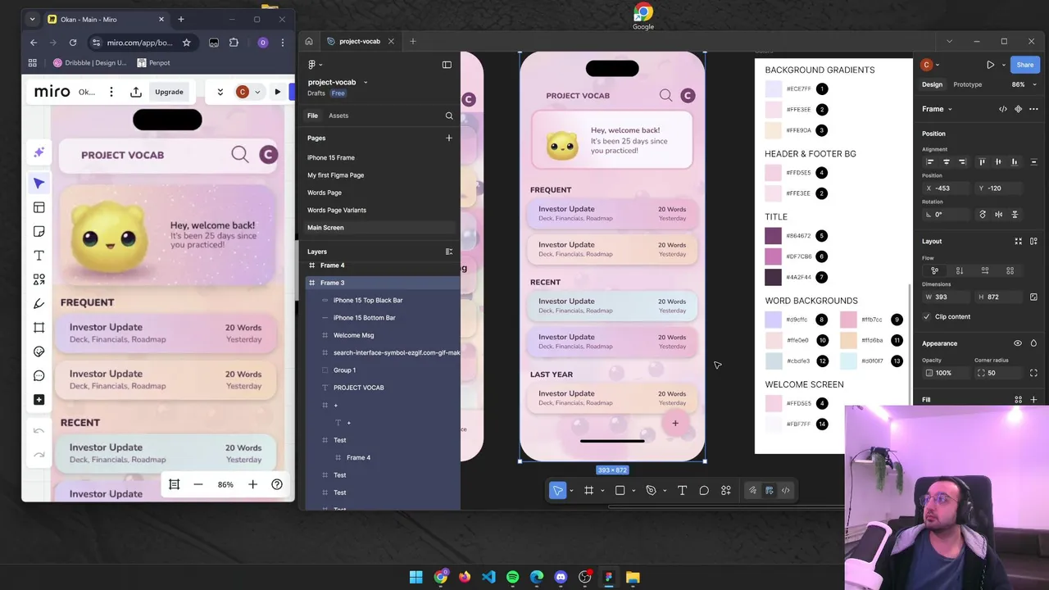Open Figma user avatar dropdown
The width and height of the screenshot is (1049, 590).
tap(930, 65)
